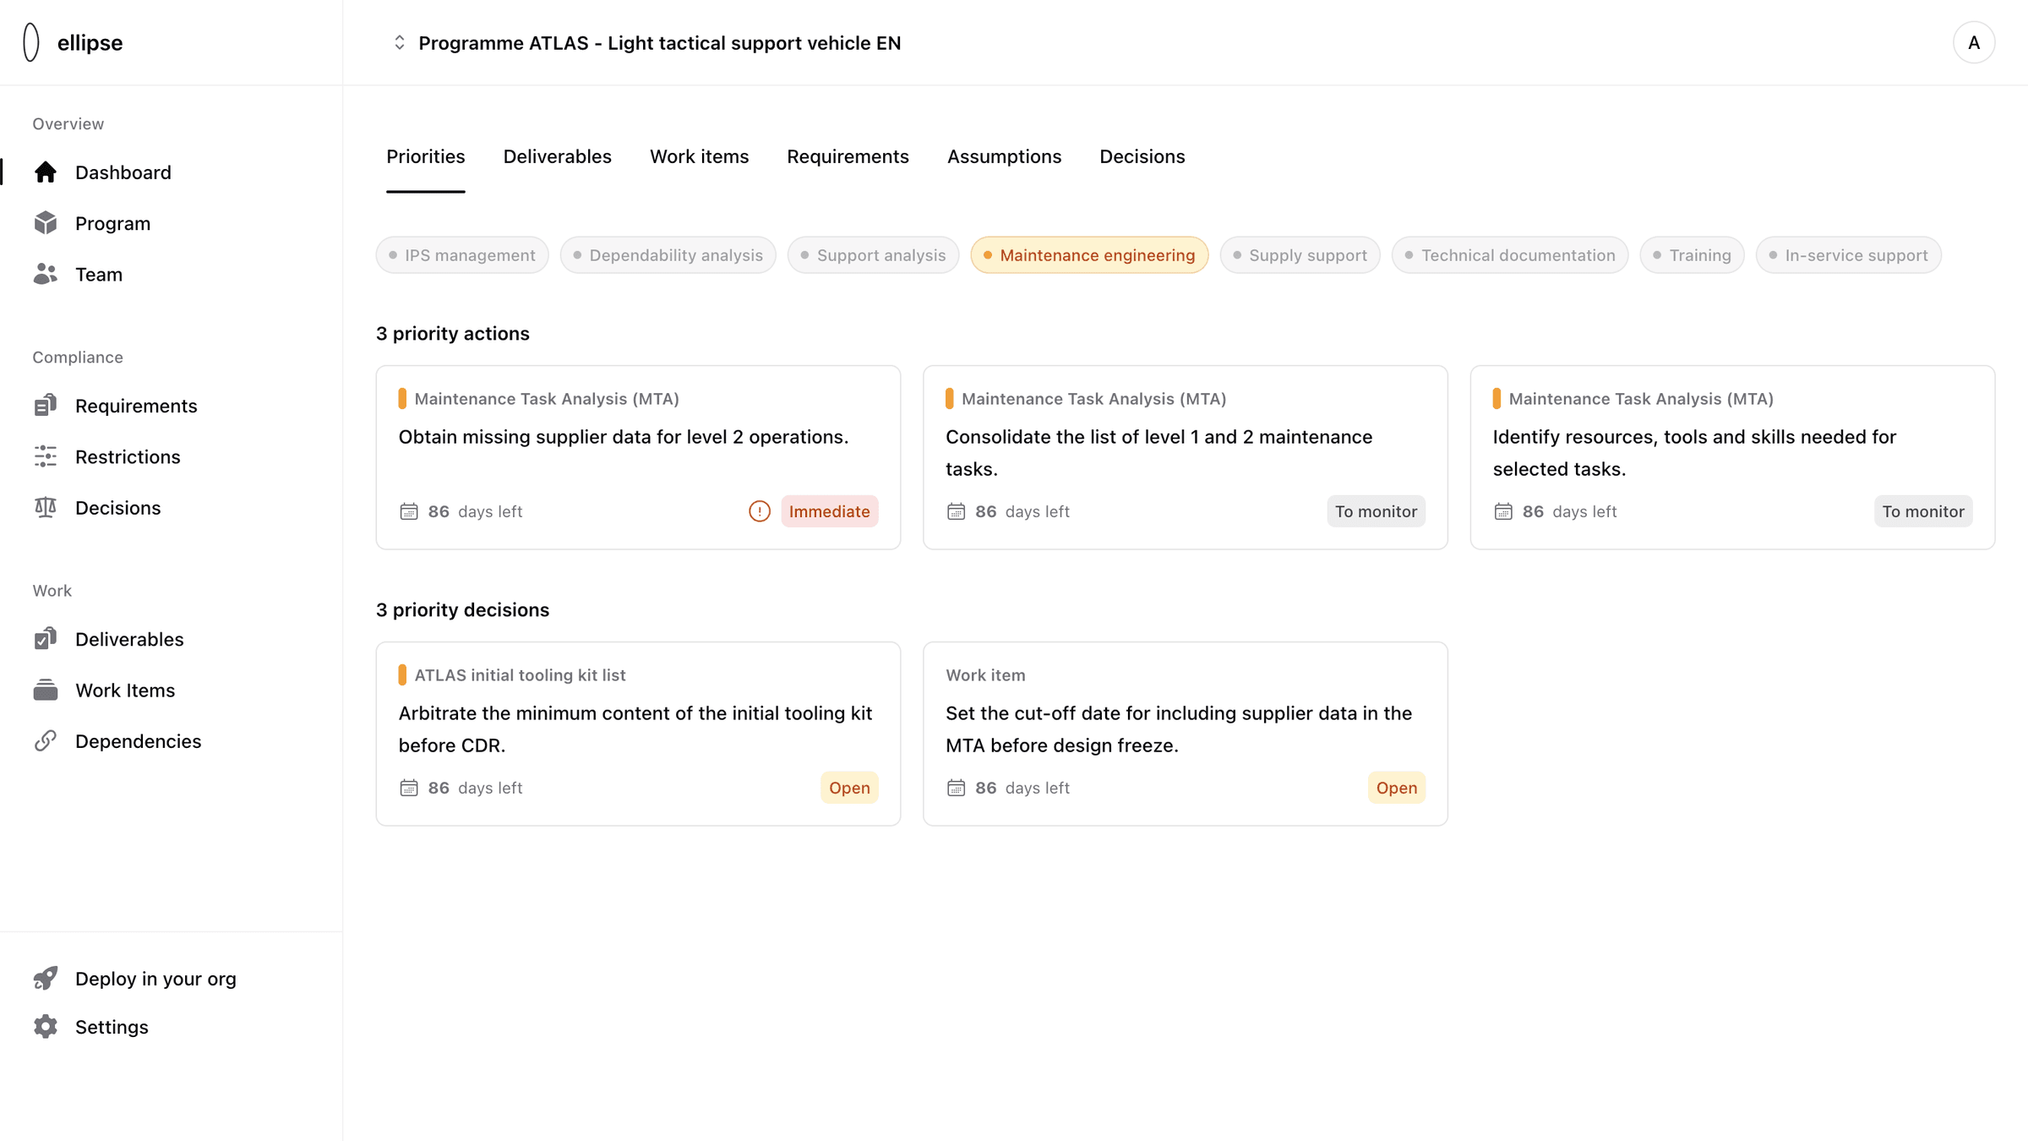Deselect the Maintenance engineering filter chip
The width and height of the screenshot is (2028, 1141).
[1089, 255]
